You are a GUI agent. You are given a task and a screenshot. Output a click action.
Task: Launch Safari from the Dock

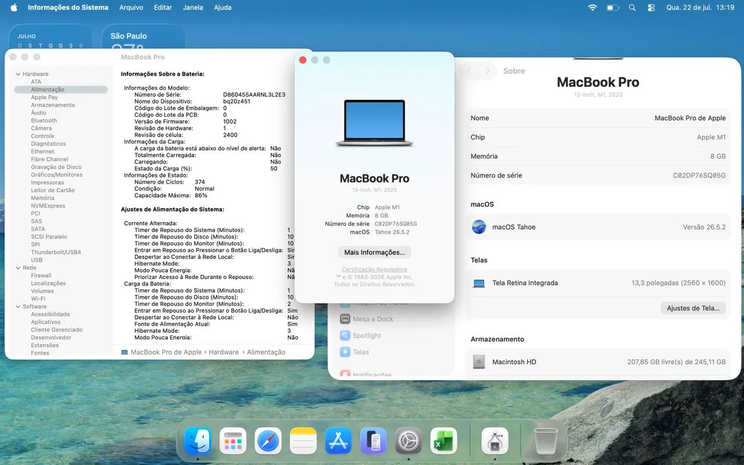268,441
